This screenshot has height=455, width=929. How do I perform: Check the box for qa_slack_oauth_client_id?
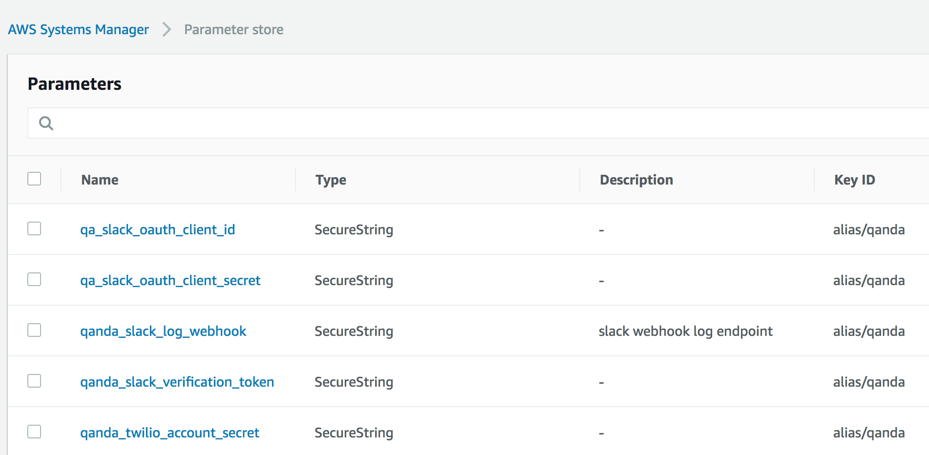point(34,229)
